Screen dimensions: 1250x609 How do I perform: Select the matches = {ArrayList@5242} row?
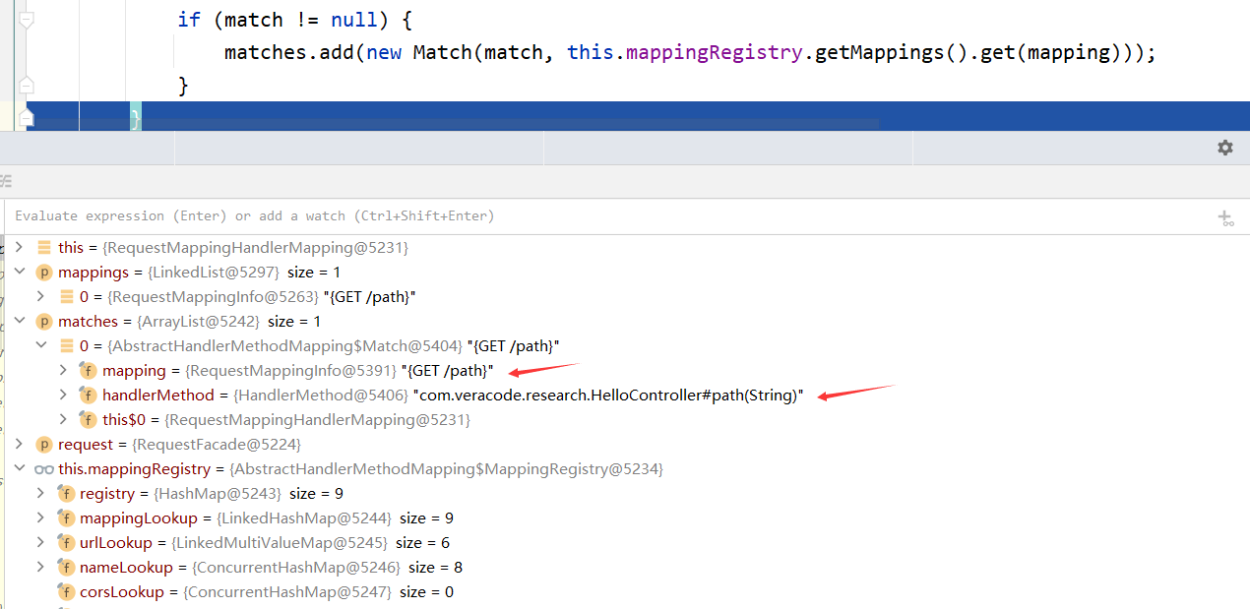coord(625,321)
